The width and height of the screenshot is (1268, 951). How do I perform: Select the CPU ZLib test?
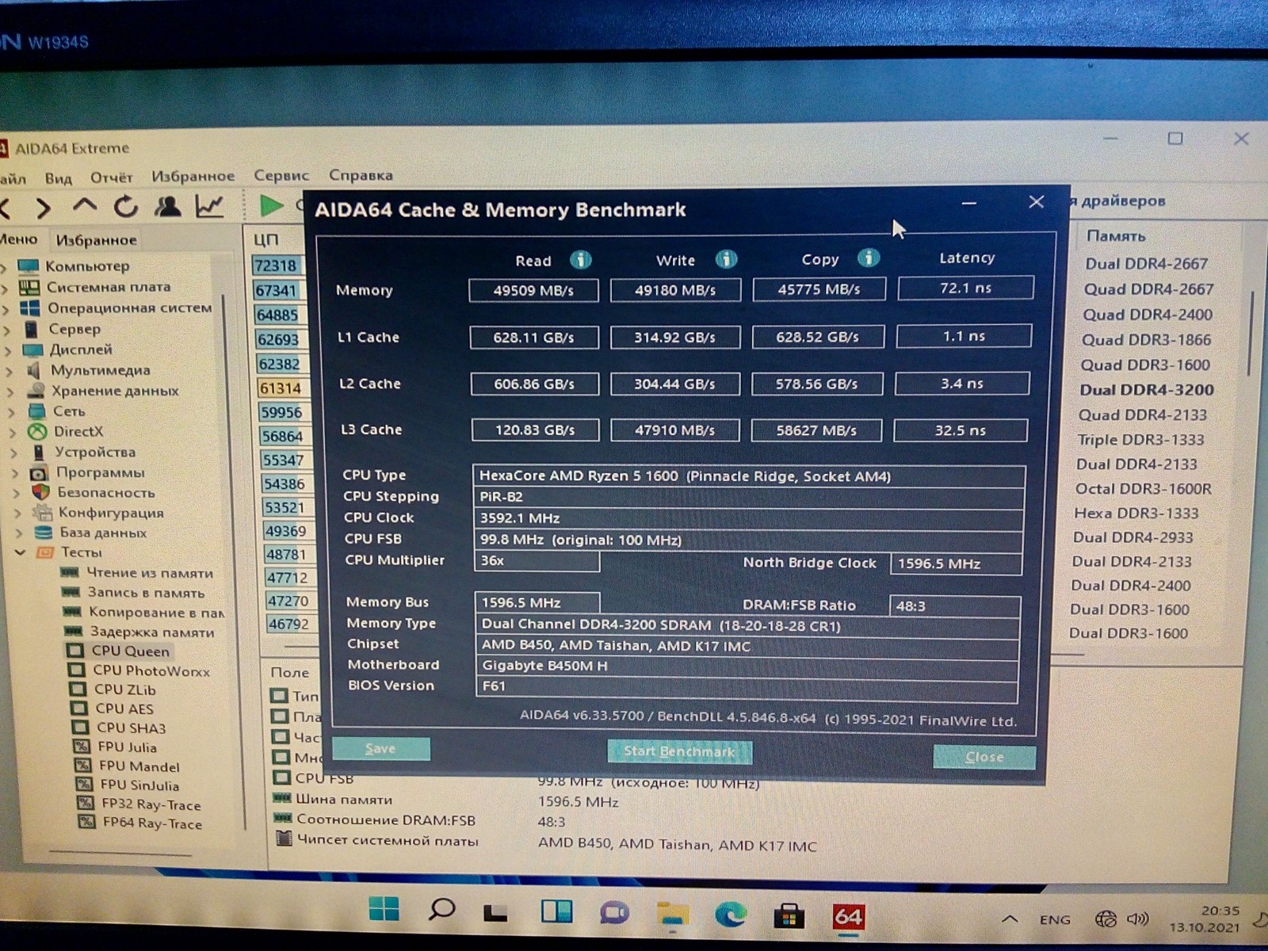[x=124, y=689]
